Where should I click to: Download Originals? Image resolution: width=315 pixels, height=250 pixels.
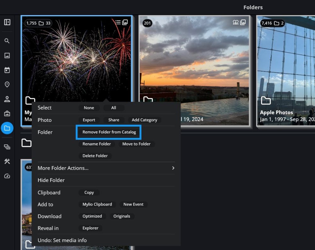[x=122, y=216]
